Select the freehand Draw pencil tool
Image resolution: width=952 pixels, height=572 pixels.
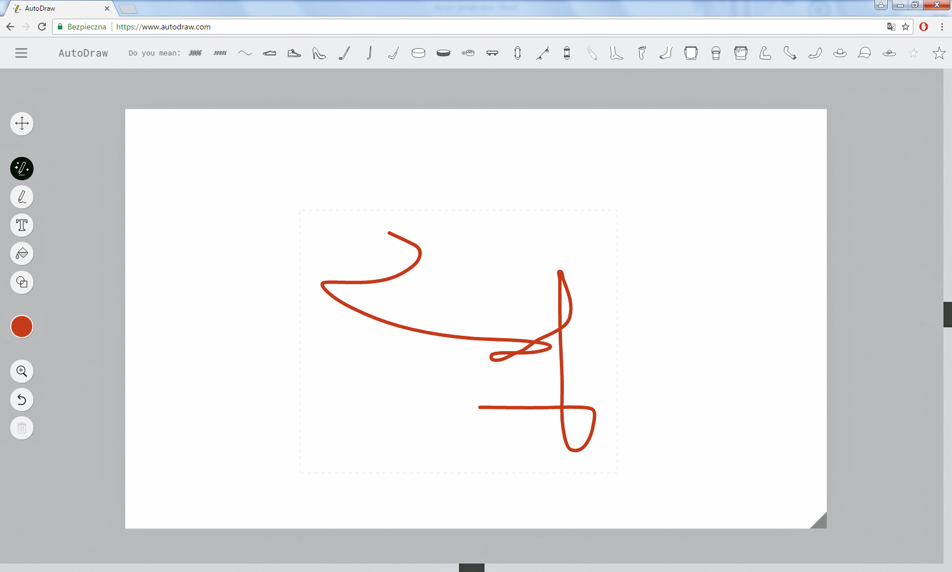22,197
